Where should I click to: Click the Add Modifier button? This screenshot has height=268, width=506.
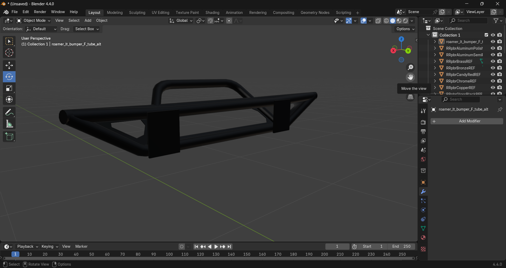(x=467, y=121)
